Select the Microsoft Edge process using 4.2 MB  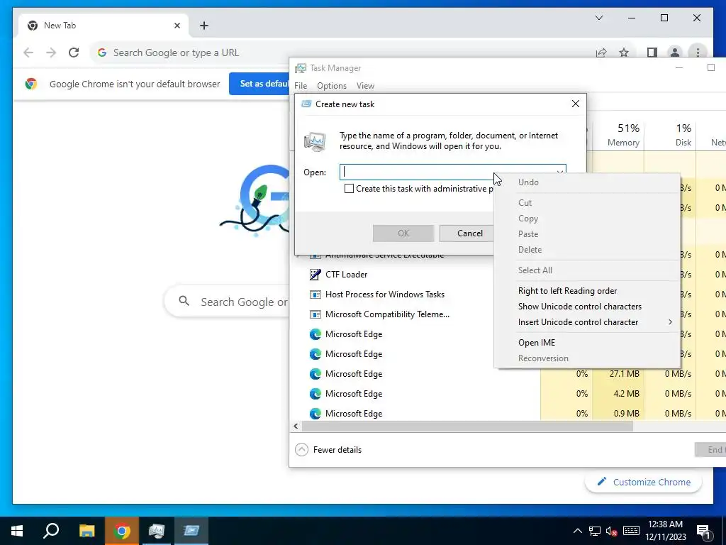click(x=354, y=393)
